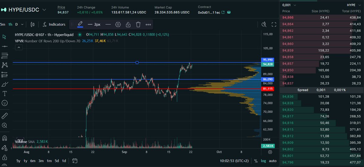Image resolution: width=364 pixels, height=167 pixels.
Task: Grab the floating toolbar drag handle
Action: click(72, 24)
